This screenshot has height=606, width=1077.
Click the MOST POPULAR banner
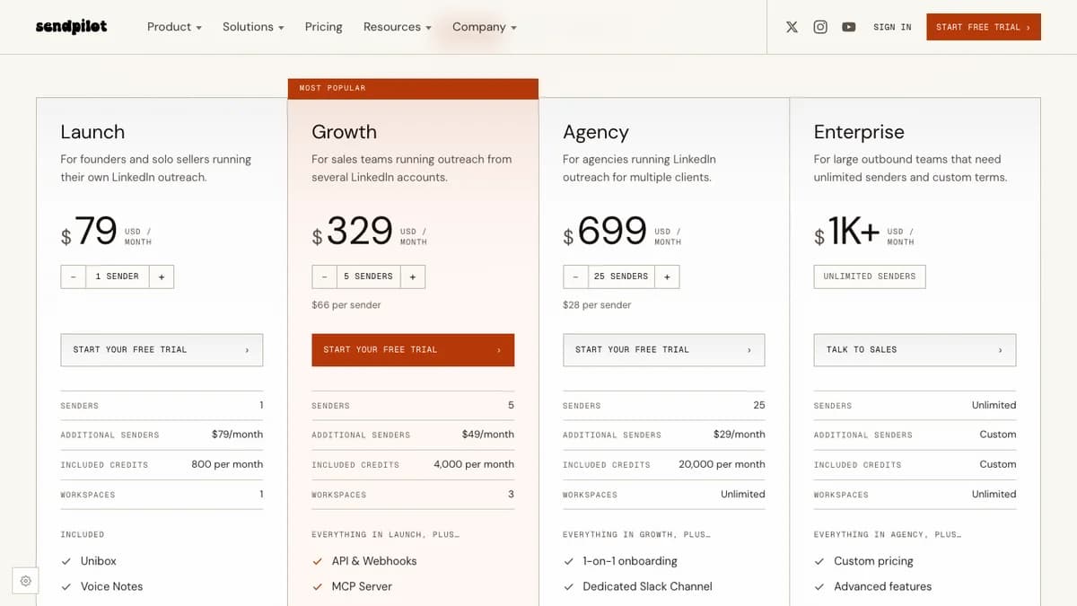[413, 88]
